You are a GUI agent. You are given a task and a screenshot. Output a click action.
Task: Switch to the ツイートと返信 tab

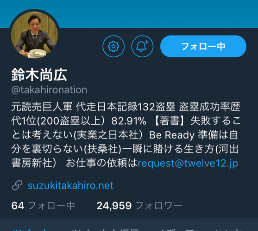coord(106,229)
